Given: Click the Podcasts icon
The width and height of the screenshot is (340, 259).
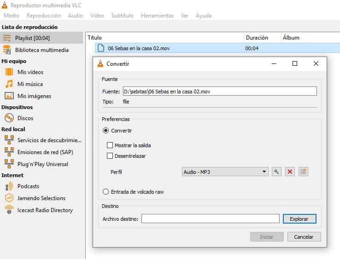Looking at the screenshot, I should click(9, 186).
